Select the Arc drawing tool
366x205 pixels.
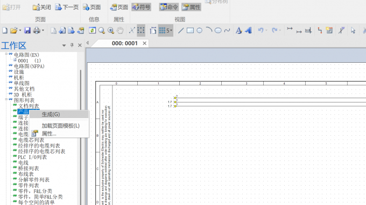pyautogui.click(x=209, y=30)
